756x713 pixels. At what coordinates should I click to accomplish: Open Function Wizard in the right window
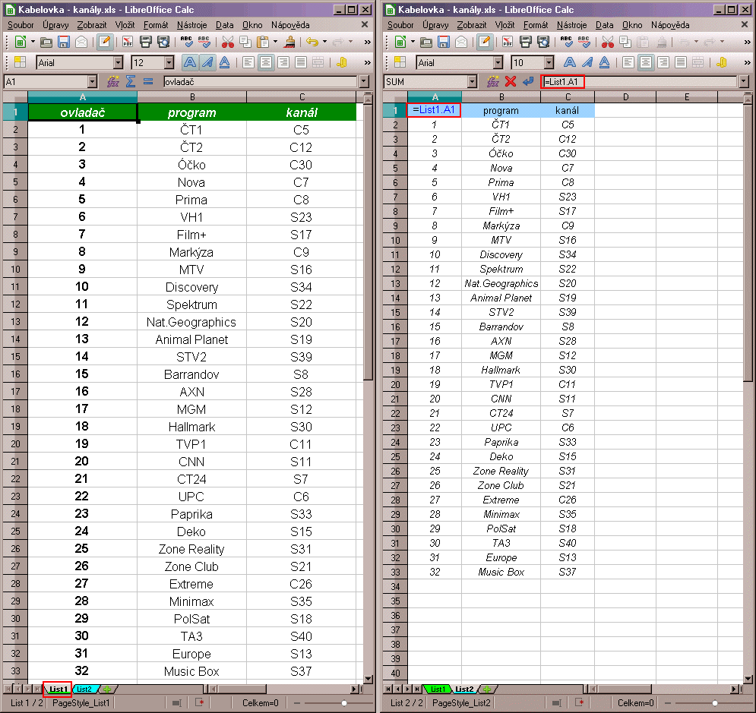[493, 82]
